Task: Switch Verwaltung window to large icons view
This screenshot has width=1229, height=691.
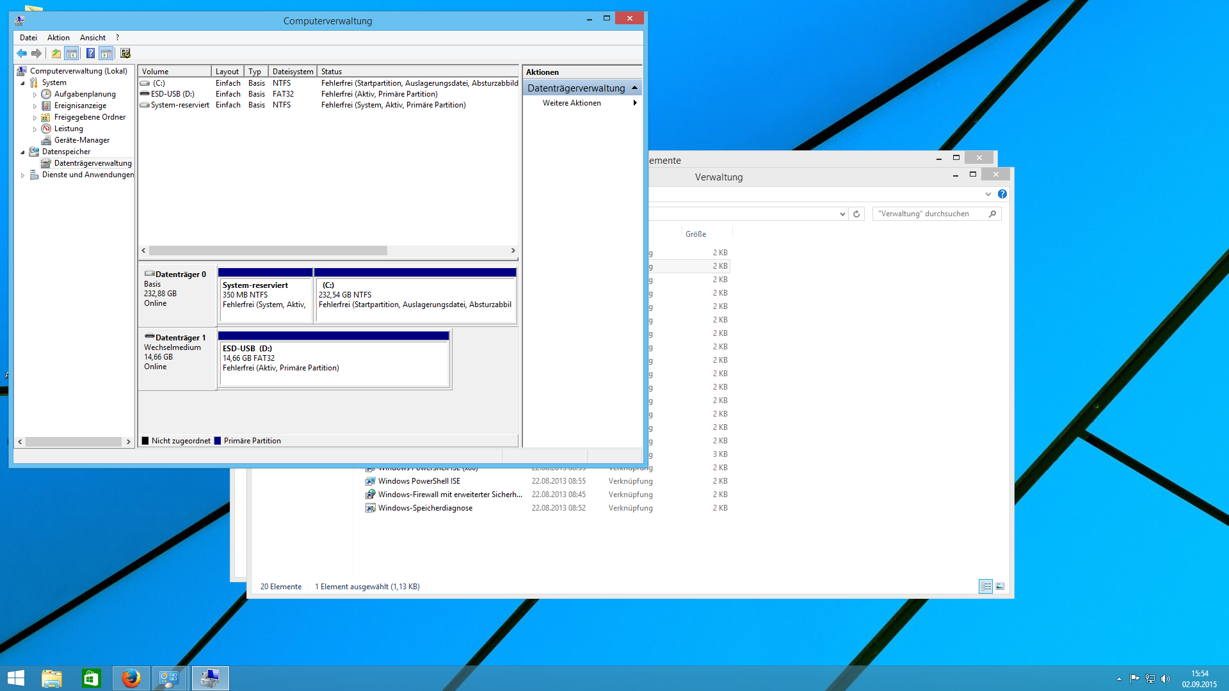Action: [x=1000, y=586]
